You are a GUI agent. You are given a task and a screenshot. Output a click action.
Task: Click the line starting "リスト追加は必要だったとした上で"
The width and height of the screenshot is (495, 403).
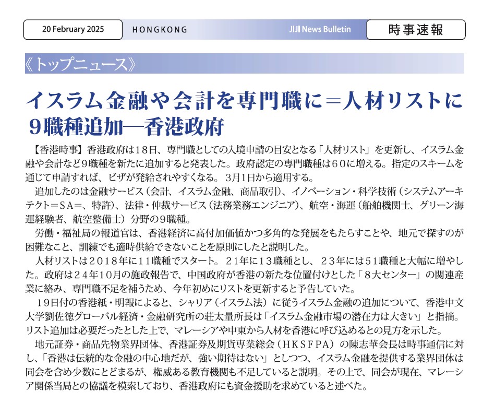[234, 330]
